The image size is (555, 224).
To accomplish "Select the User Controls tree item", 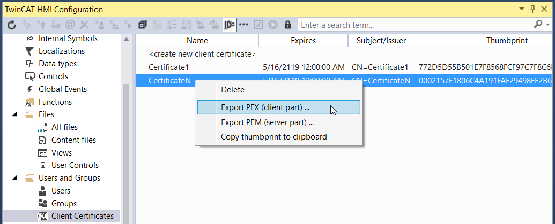I will coord(75,165).
